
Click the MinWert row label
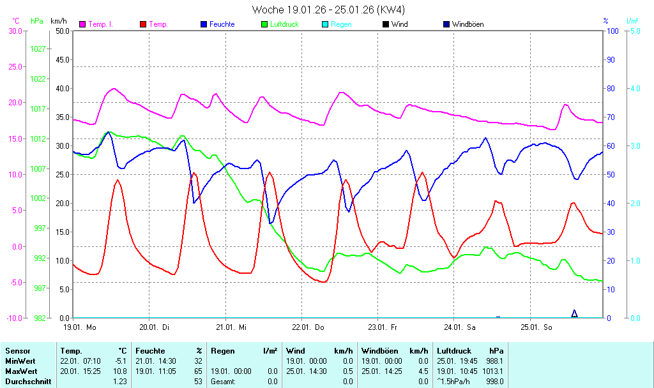[x=20, y=361]
